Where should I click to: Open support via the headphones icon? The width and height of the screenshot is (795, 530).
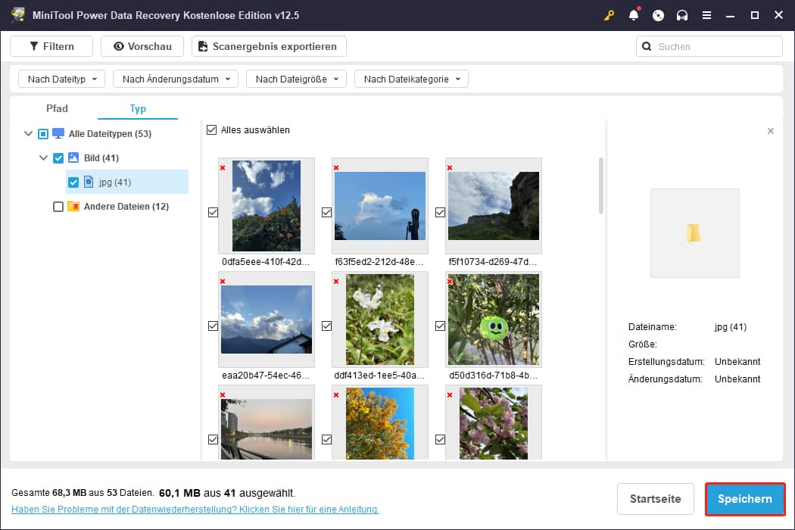click(x=682, y=15)
